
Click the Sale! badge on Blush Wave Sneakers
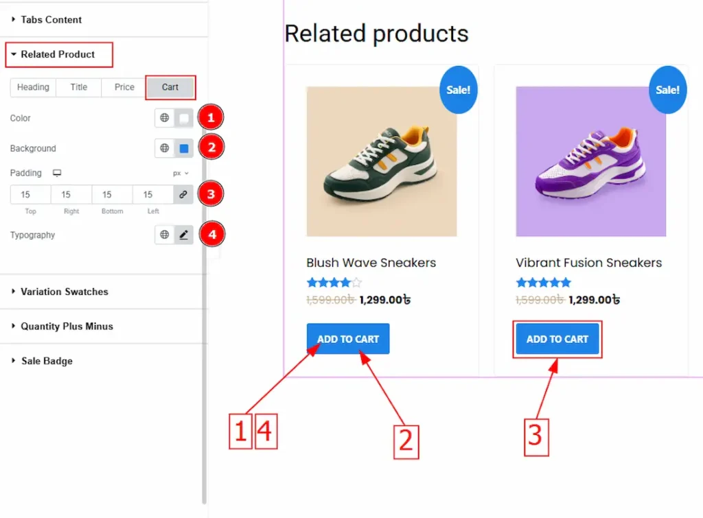(459, 90)
